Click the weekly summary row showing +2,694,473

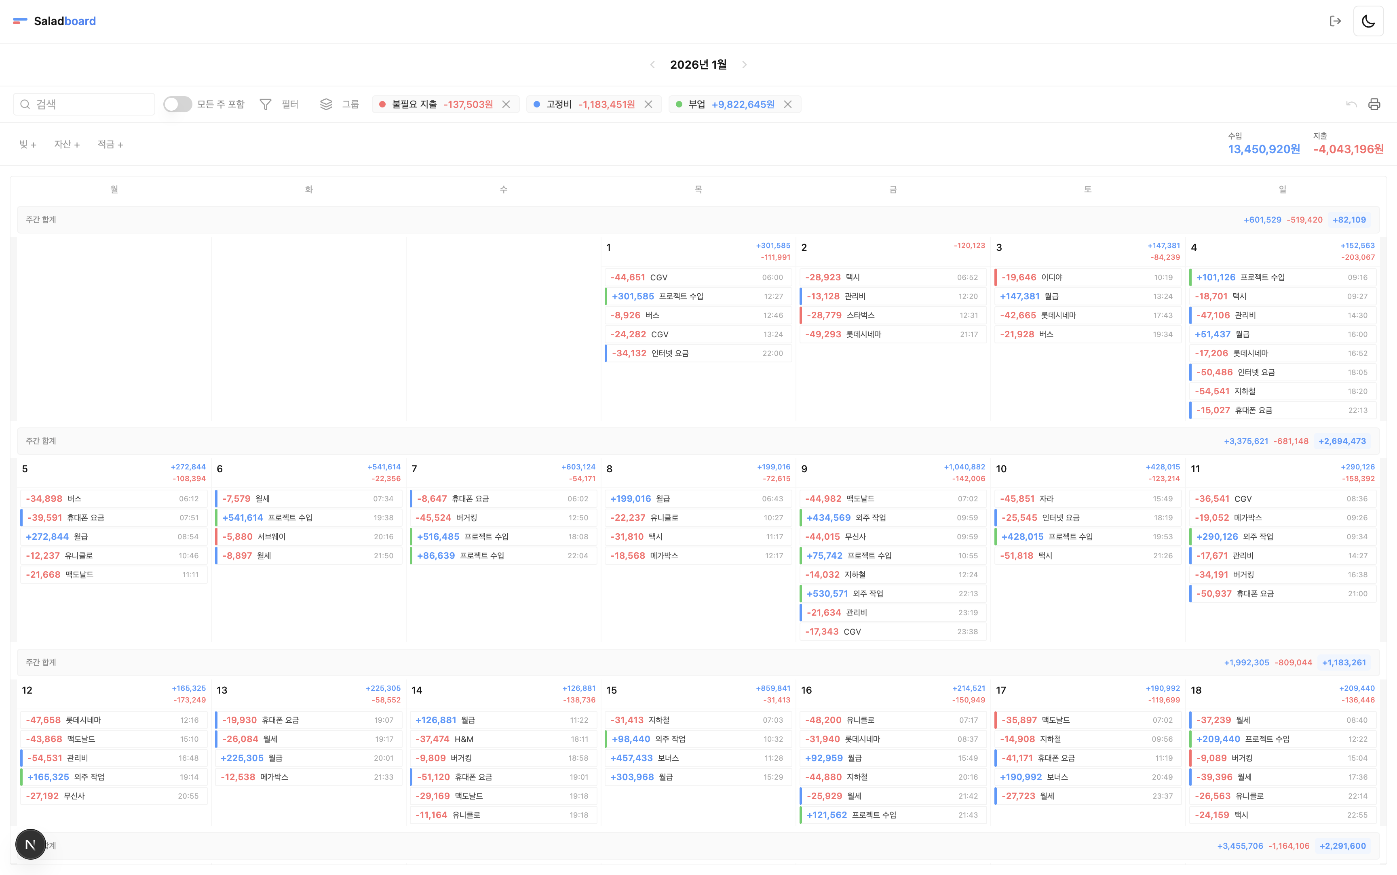698,441
